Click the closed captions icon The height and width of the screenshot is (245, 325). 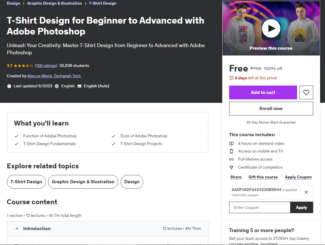coord(79,86)
